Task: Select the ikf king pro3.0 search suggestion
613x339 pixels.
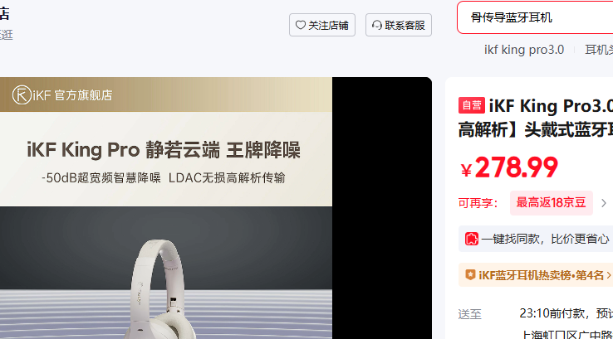Action: (524, 50)
